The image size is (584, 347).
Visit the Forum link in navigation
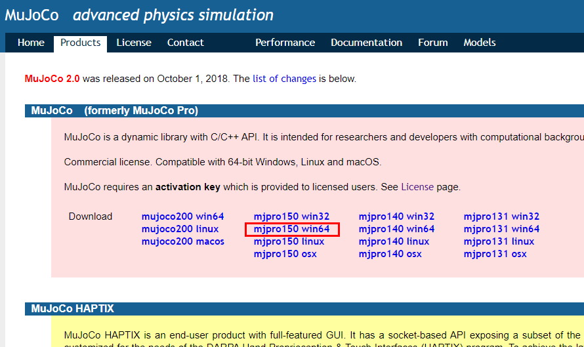click(x=433, y=43)
